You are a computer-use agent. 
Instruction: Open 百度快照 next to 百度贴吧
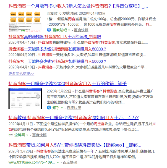(81, 30)
